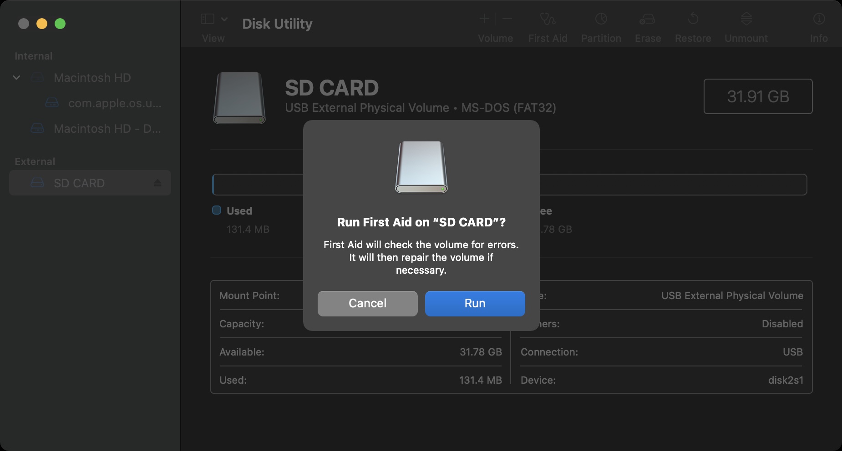The width and height of the screenshot is (842, 451).
Task: Click the External section header
Action: 35,161
